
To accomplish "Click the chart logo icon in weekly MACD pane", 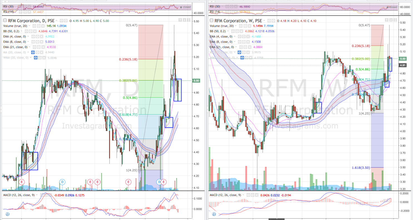I will (214, 214).
